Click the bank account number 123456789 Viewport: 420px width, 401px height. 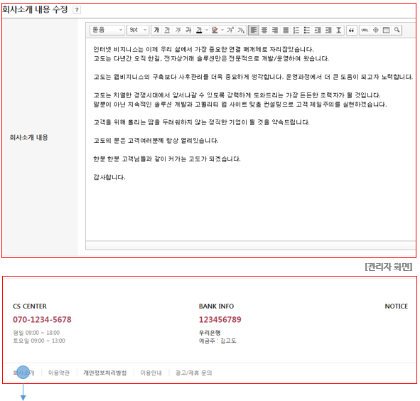pyautogui.click(x=220, y=319)
